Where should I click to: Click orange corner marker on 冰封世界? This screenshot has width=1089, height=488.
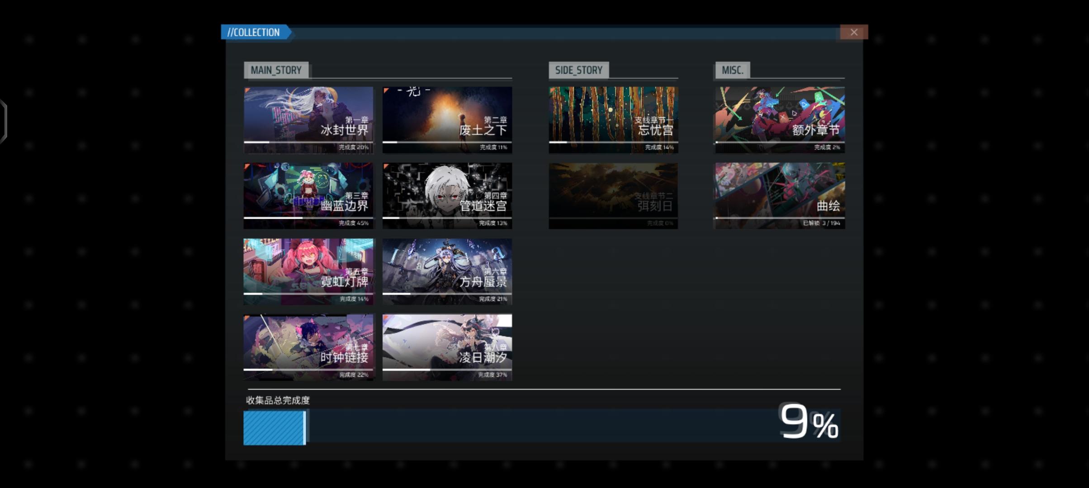247,90
